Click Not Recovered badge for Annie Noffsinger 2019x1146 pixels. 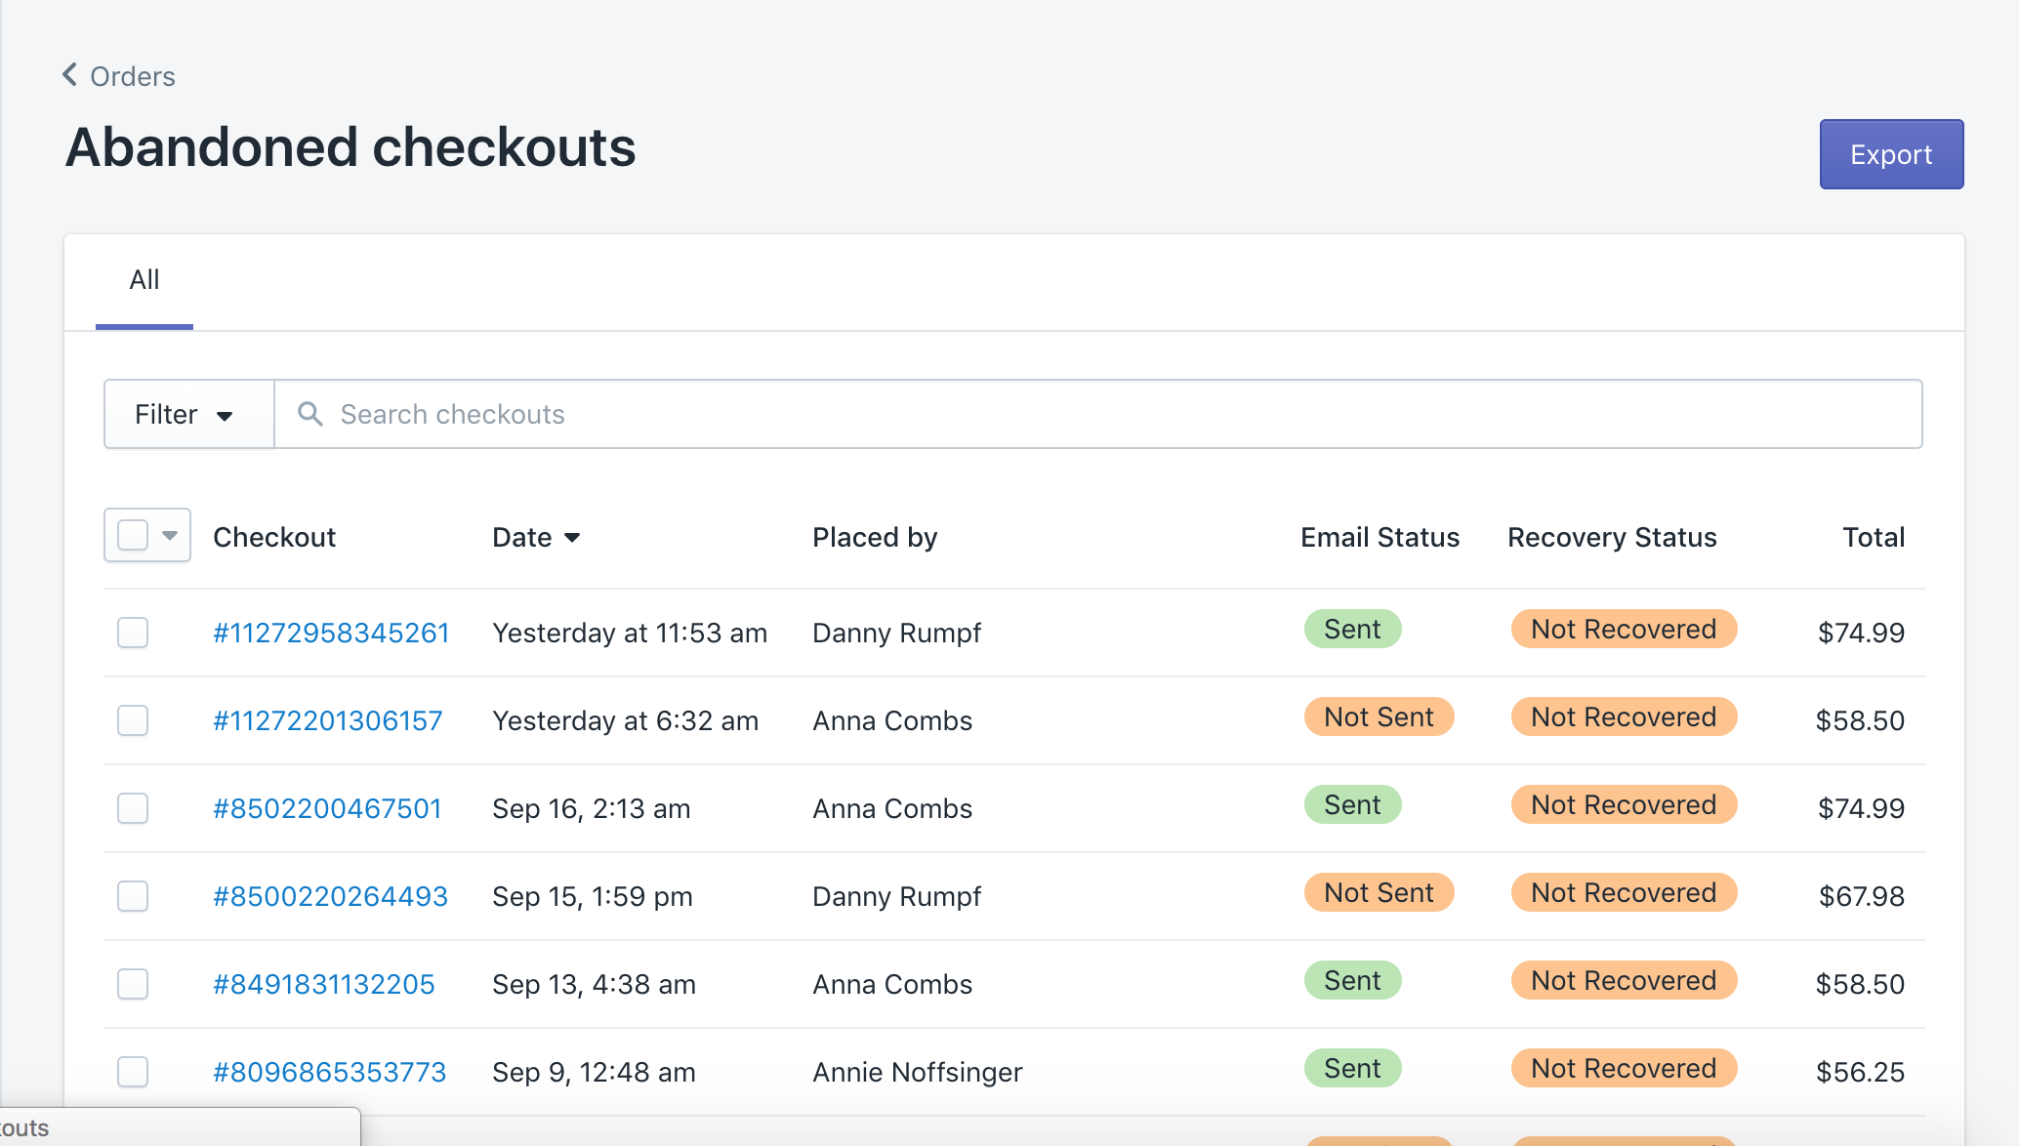pos(1623,1069)
